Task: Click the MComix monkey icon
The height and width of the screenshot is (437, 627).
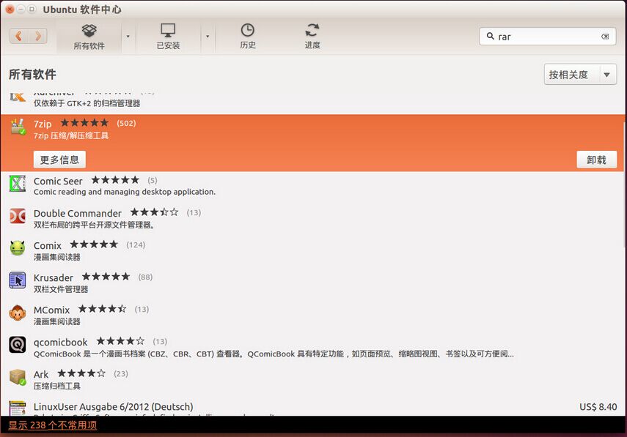Action: pos(18,313)
